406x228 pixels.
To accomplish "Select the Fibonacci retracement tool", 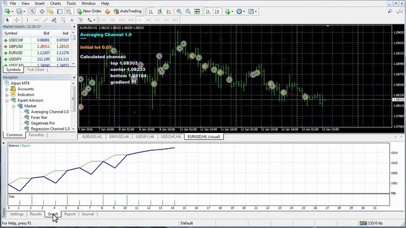I will coord(63,20).
